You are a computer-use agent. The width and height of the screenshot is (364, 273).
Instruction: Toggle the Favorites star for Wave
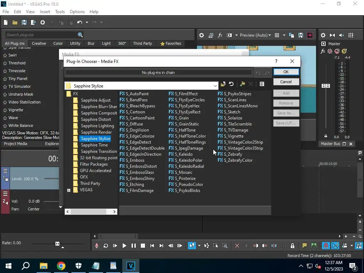(x=5, y=118)
